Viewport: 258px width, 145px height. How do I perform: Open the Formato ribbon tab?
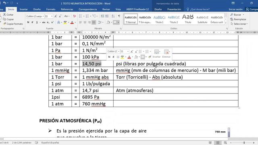51,9
